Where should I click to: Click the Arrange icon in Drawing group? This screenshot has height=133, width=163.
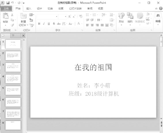coord(130,16)
